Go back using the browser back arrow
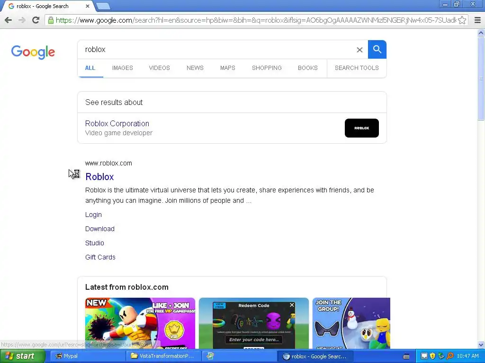485x363 pixels. coord(9,20)
